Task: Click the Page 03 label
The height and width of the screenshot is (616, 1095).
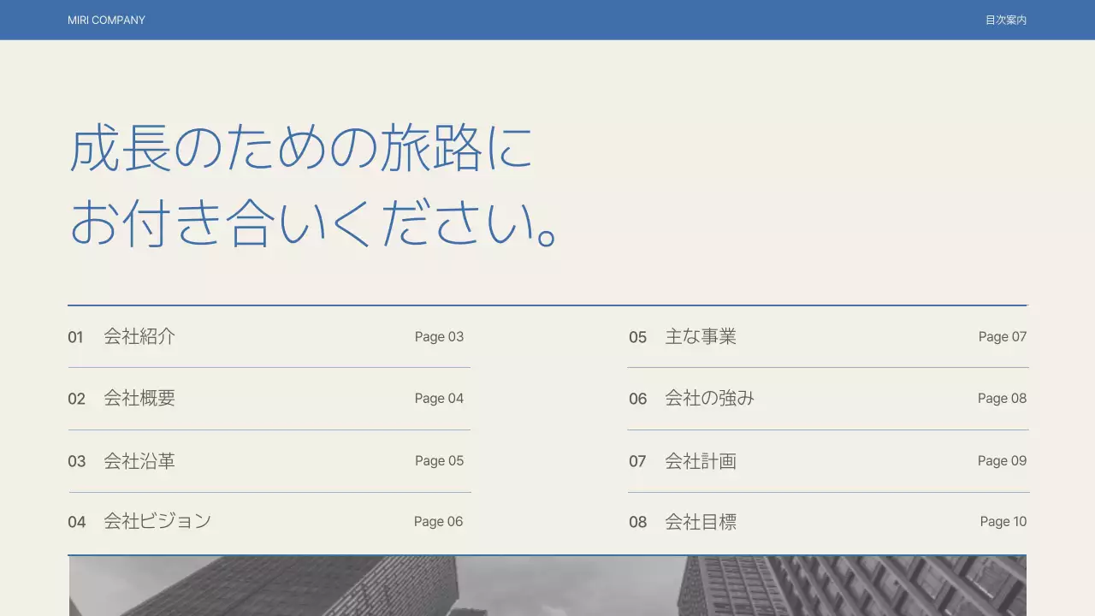Action: [x=439, y=336]
